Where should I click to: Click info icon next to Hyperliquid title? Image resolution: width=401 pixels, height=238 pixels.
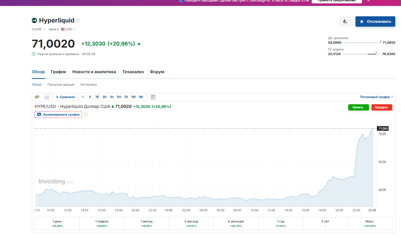click(78, 20)
